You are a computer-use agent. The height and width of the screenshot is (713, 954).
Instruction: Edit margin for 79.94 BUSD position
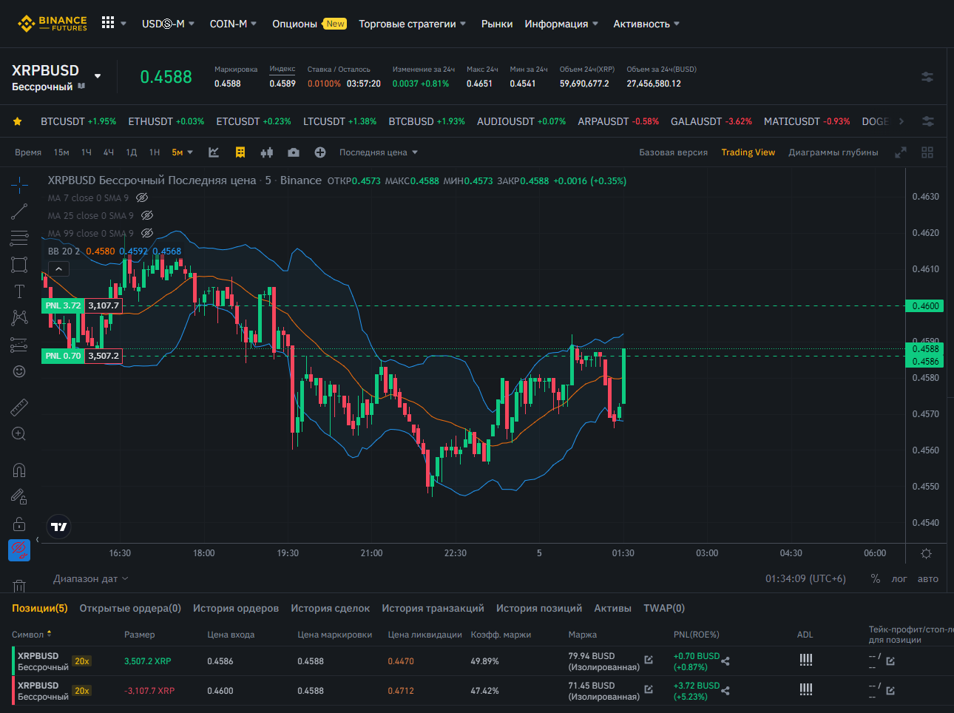pos(649,660)
